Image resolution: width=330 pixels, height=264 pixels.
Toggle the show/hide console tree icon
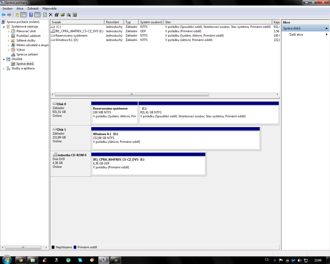[23, 15]
